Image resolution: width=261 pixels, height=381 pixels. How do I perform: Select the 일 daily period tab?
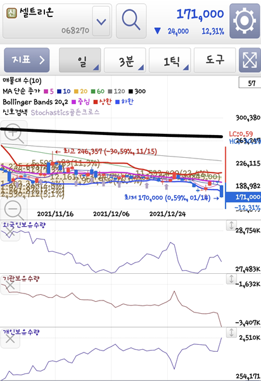[x=80, y=60]
